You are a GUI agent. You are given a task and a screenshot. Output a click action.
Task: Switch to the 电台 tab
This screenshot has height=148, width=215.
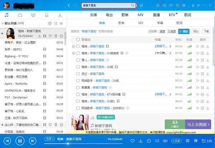[x=109, y=15]
